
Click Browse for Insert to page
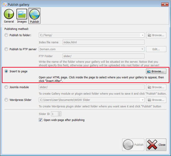click(x=156, y=71)
